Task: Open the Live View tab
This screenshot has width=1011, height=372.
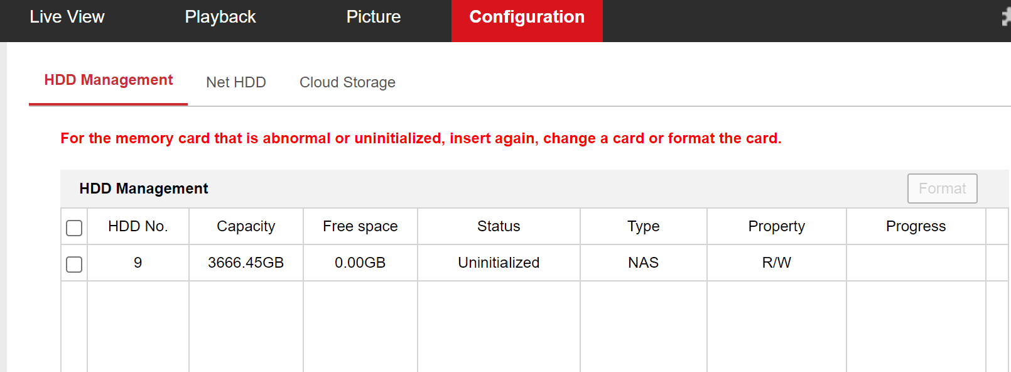Action: (x=67, y=17)
